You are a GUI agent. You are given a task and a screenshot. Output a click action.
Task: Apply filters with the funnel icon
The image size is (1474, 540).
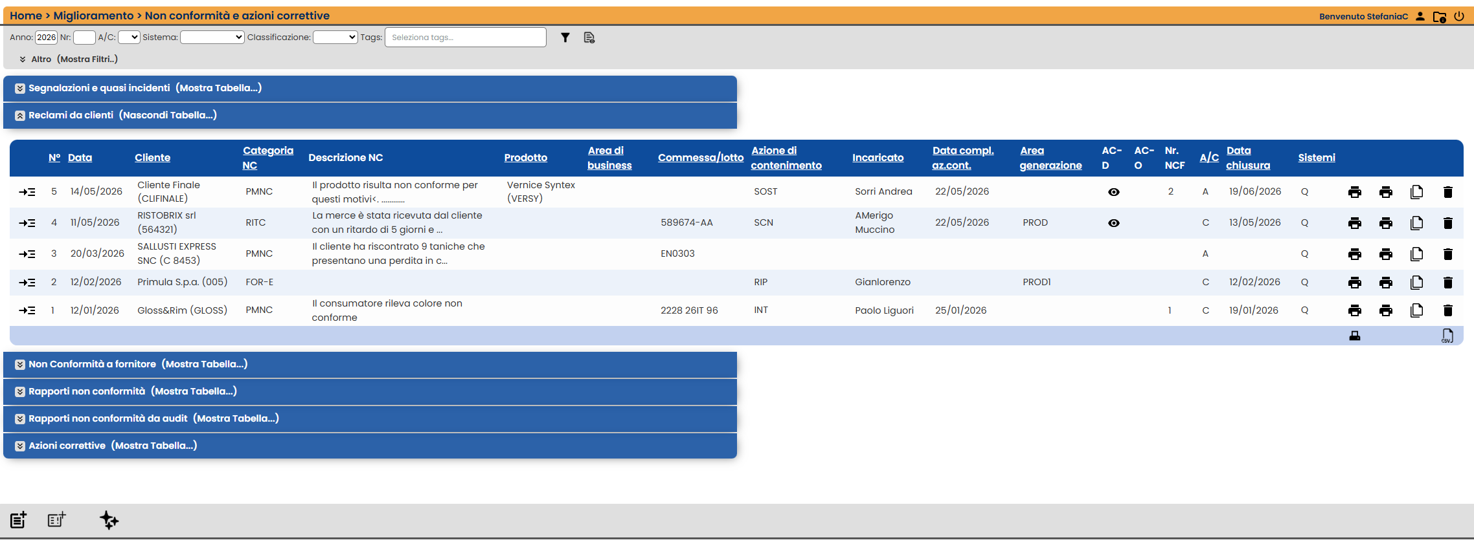click(x=565, y=38)
